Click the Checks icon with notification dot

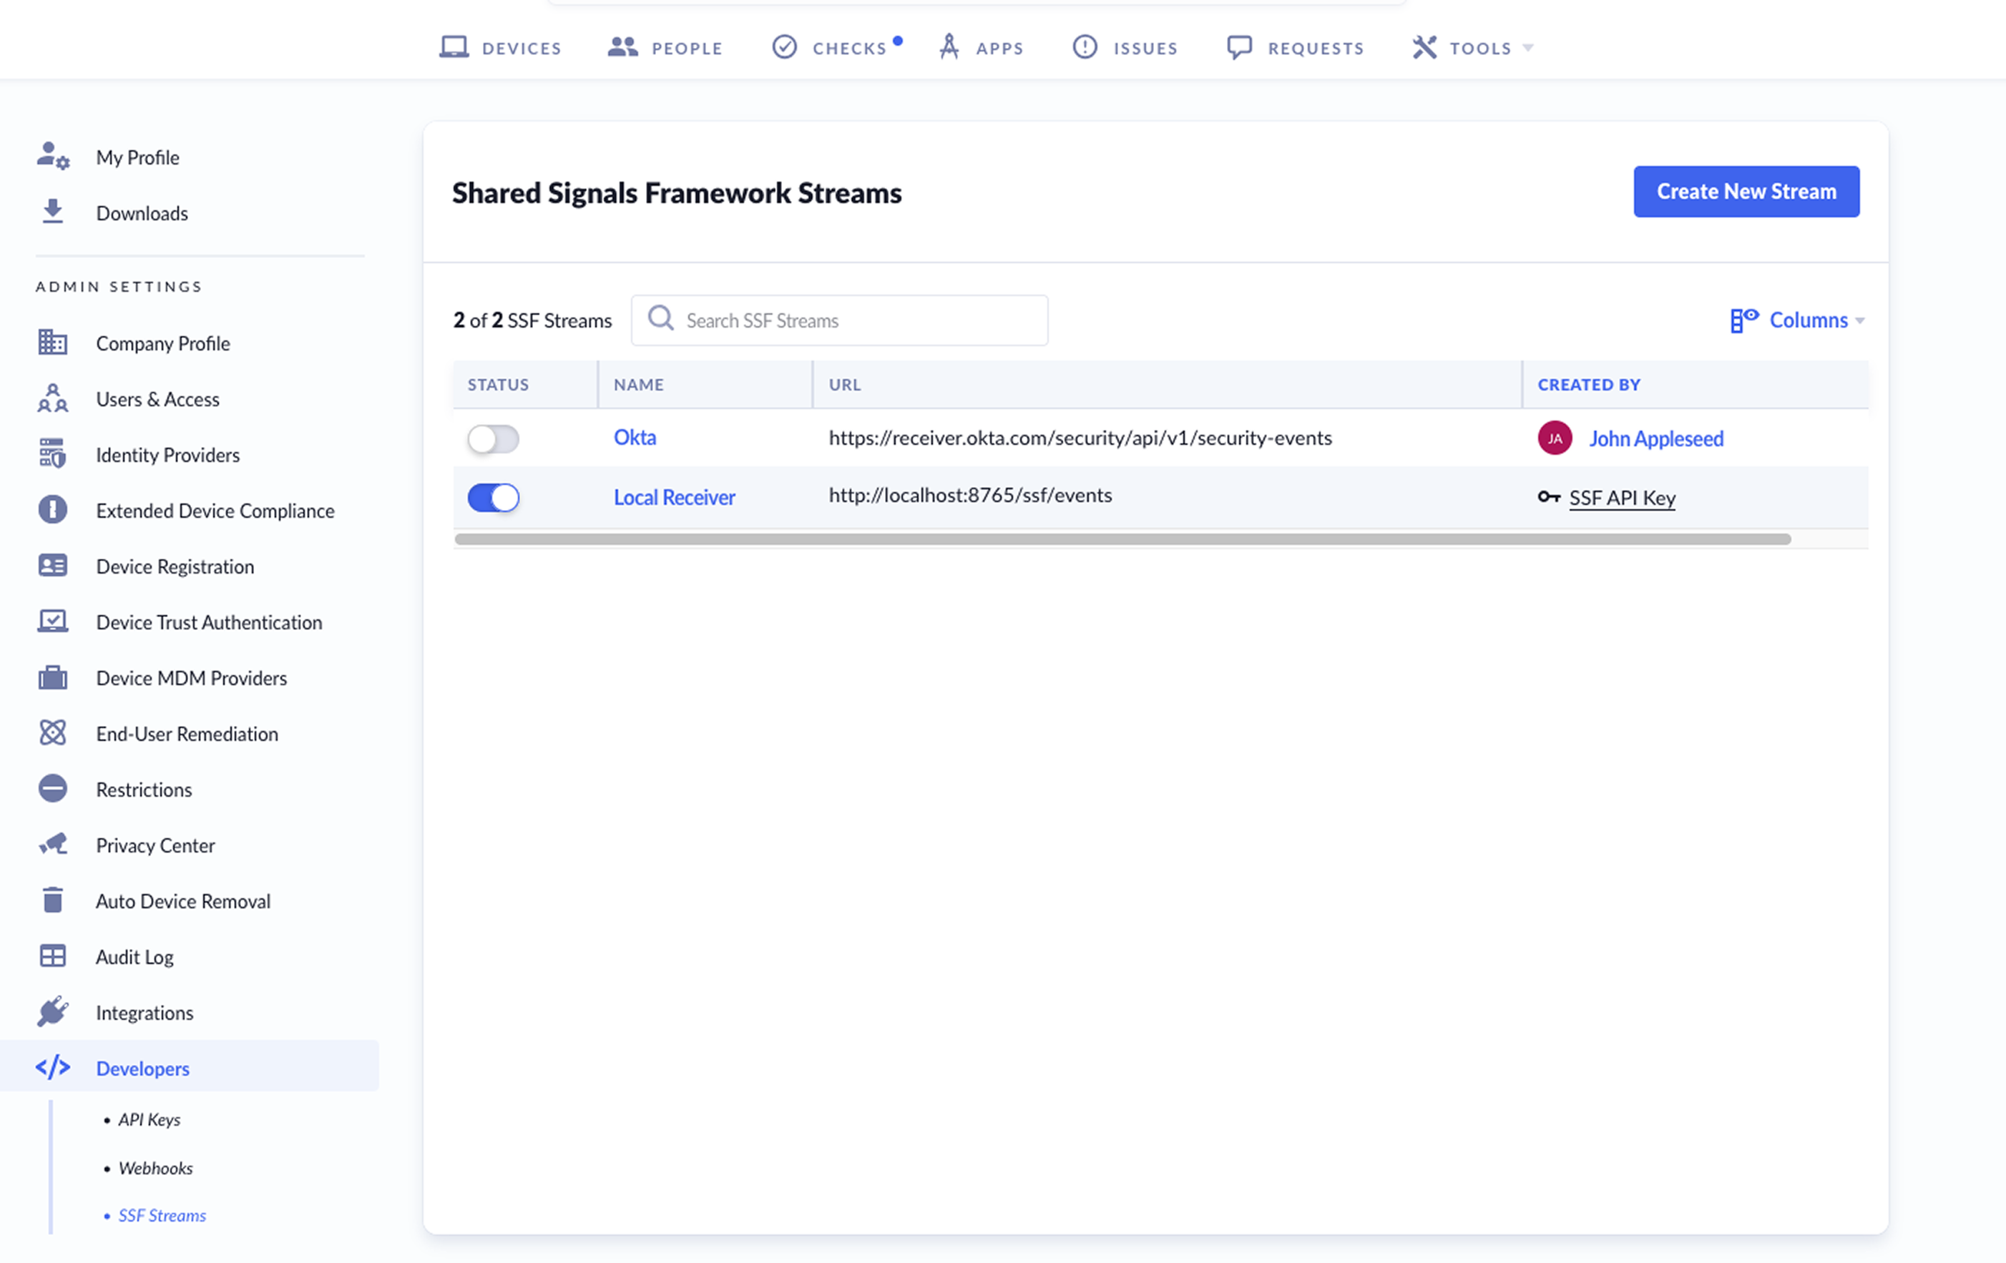pos(784,47)
